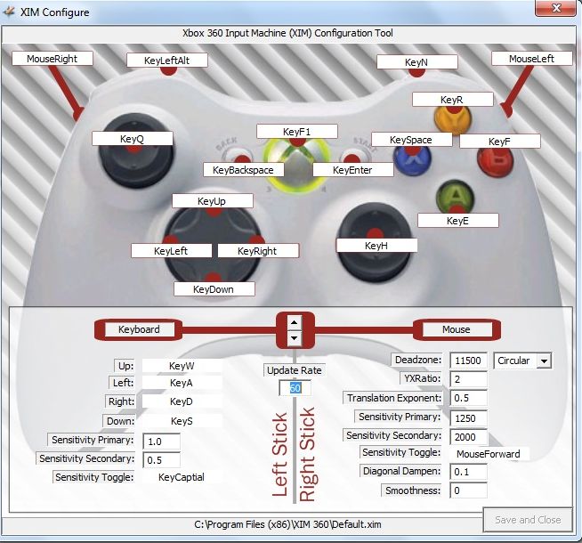Click the Right Stick vertical label
582x543 pixels.
click(x=307, y=455)
